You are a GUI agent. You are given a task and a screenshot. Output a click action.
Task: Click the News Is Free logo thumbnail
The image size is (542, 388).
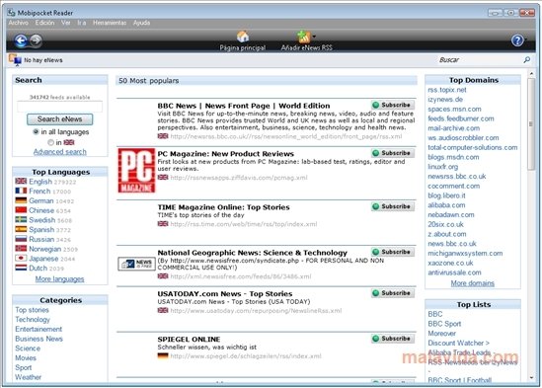tap(136, 264)
